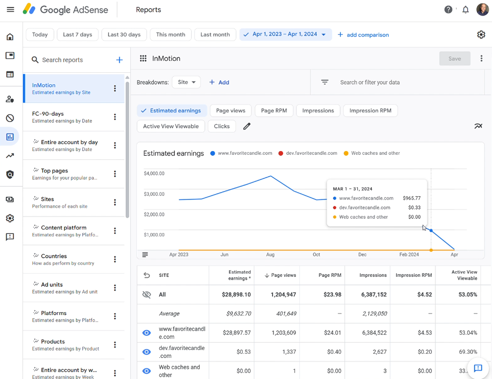Viewport: 492px width, 379px height.
Task: Open options for InMotion saved report
Action: point(115,88)
